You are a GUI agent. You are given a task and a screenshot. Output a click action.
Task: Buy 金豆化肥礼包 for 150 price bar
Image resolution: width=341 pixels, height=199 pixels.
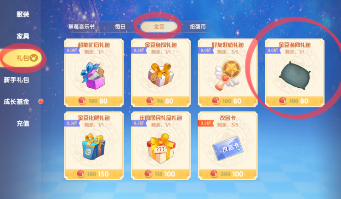pos(94,174)
